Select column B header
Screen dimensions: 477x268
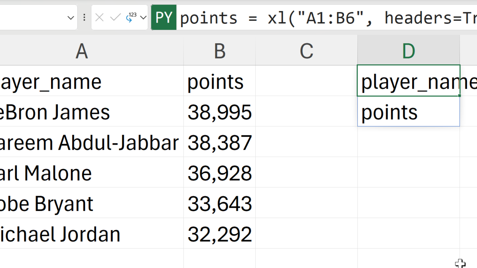(x=219, y=51)
